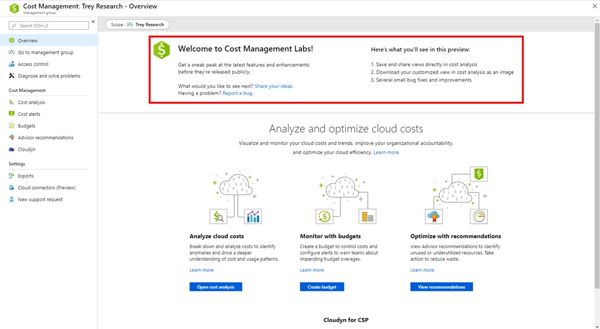The image size is (600, 329).
Task: Click the Exports icon under Settings
Action: pyautogui.click(x=12, y=176)
